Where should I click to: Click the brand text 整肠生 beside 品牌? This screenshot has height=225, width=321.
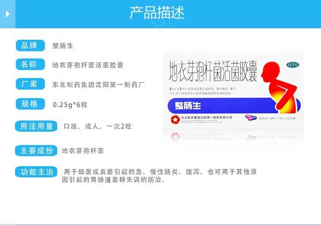coord(63,46)
